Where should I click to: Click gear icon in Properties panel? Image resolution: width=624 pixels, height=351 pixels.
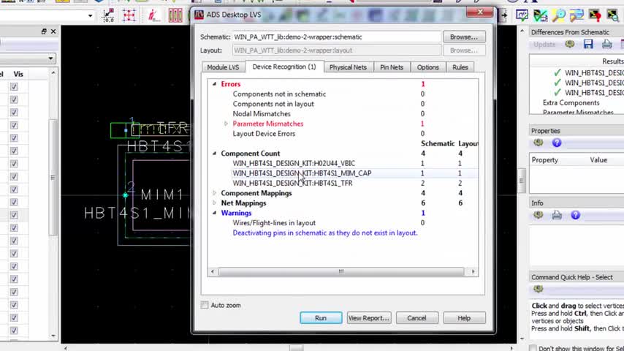(x=538, y=143)
